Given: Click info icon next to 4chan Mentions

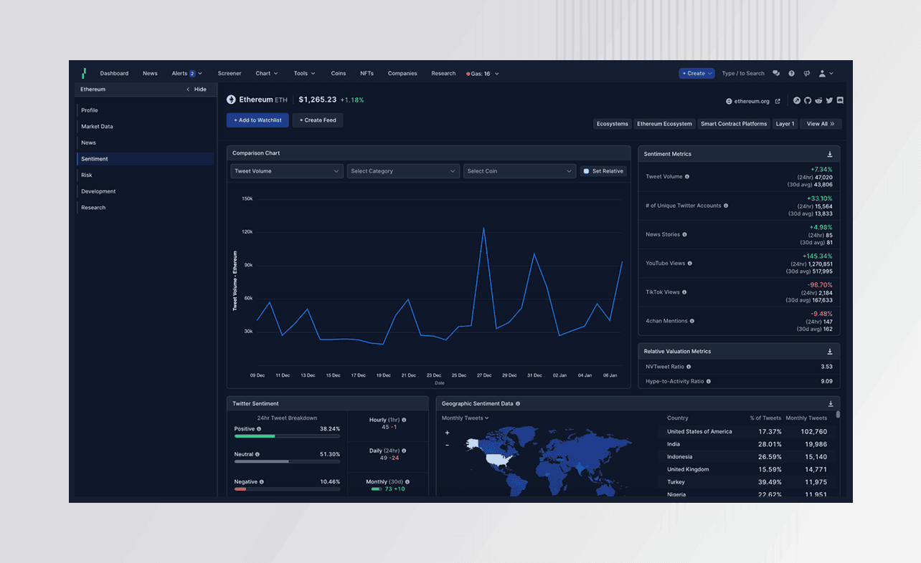Looking at the screenshot, I should pos(692,321).
